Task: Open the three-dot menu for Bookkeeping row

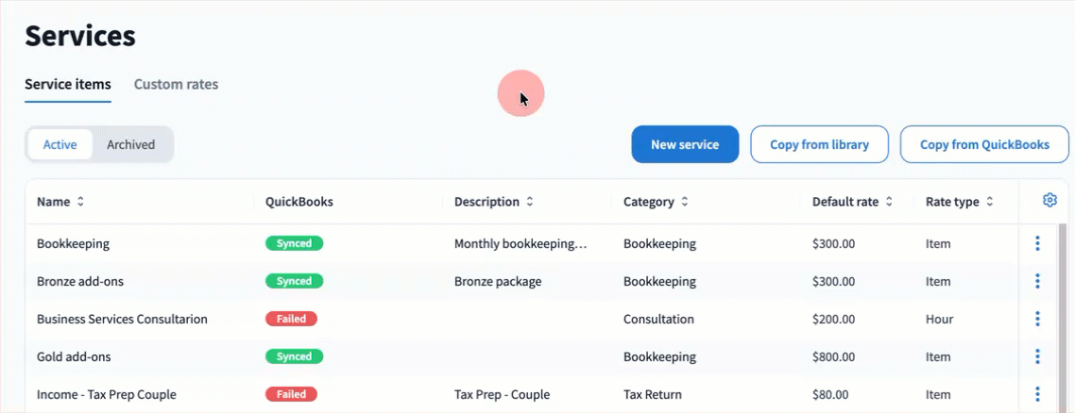Action: 1037,243
